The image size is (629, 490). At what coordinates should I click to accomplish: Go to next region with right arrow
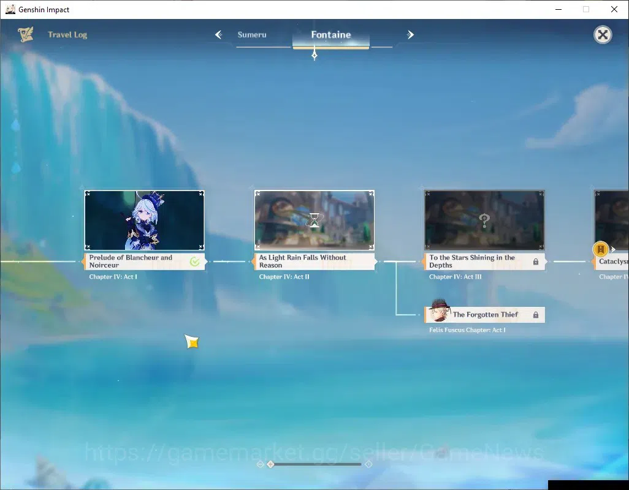point(410,35)
